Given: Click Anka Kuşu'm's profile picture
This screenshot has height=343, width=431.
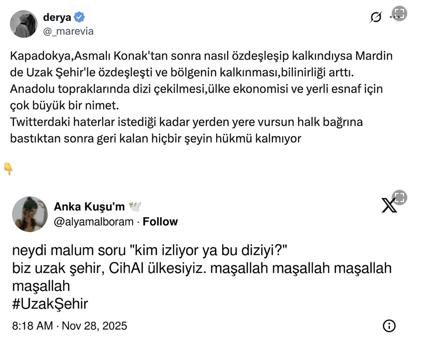Looking at the screenshot, I should [x=30, y=214].
